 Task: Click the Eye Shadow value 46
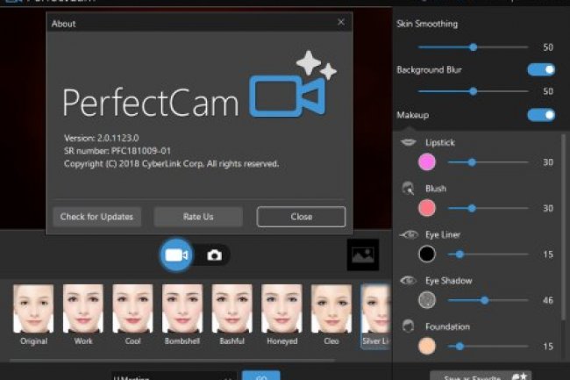[548, 300]
